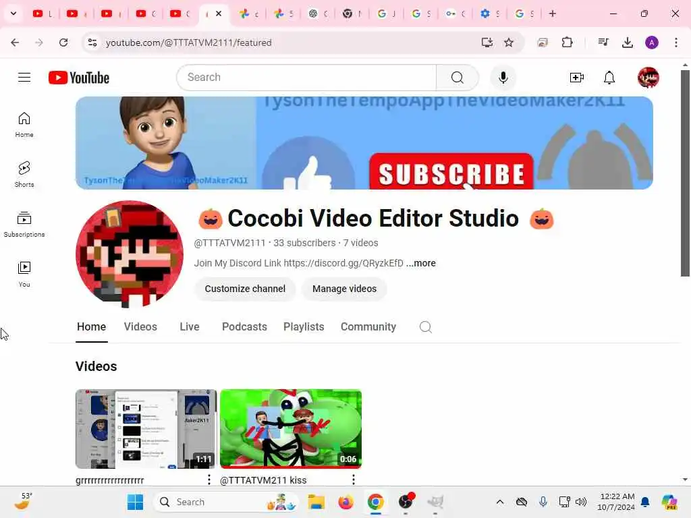This screenshot has width=691, height=518.
Task: Open YouTube notifications bell
Action: (609, 78)
